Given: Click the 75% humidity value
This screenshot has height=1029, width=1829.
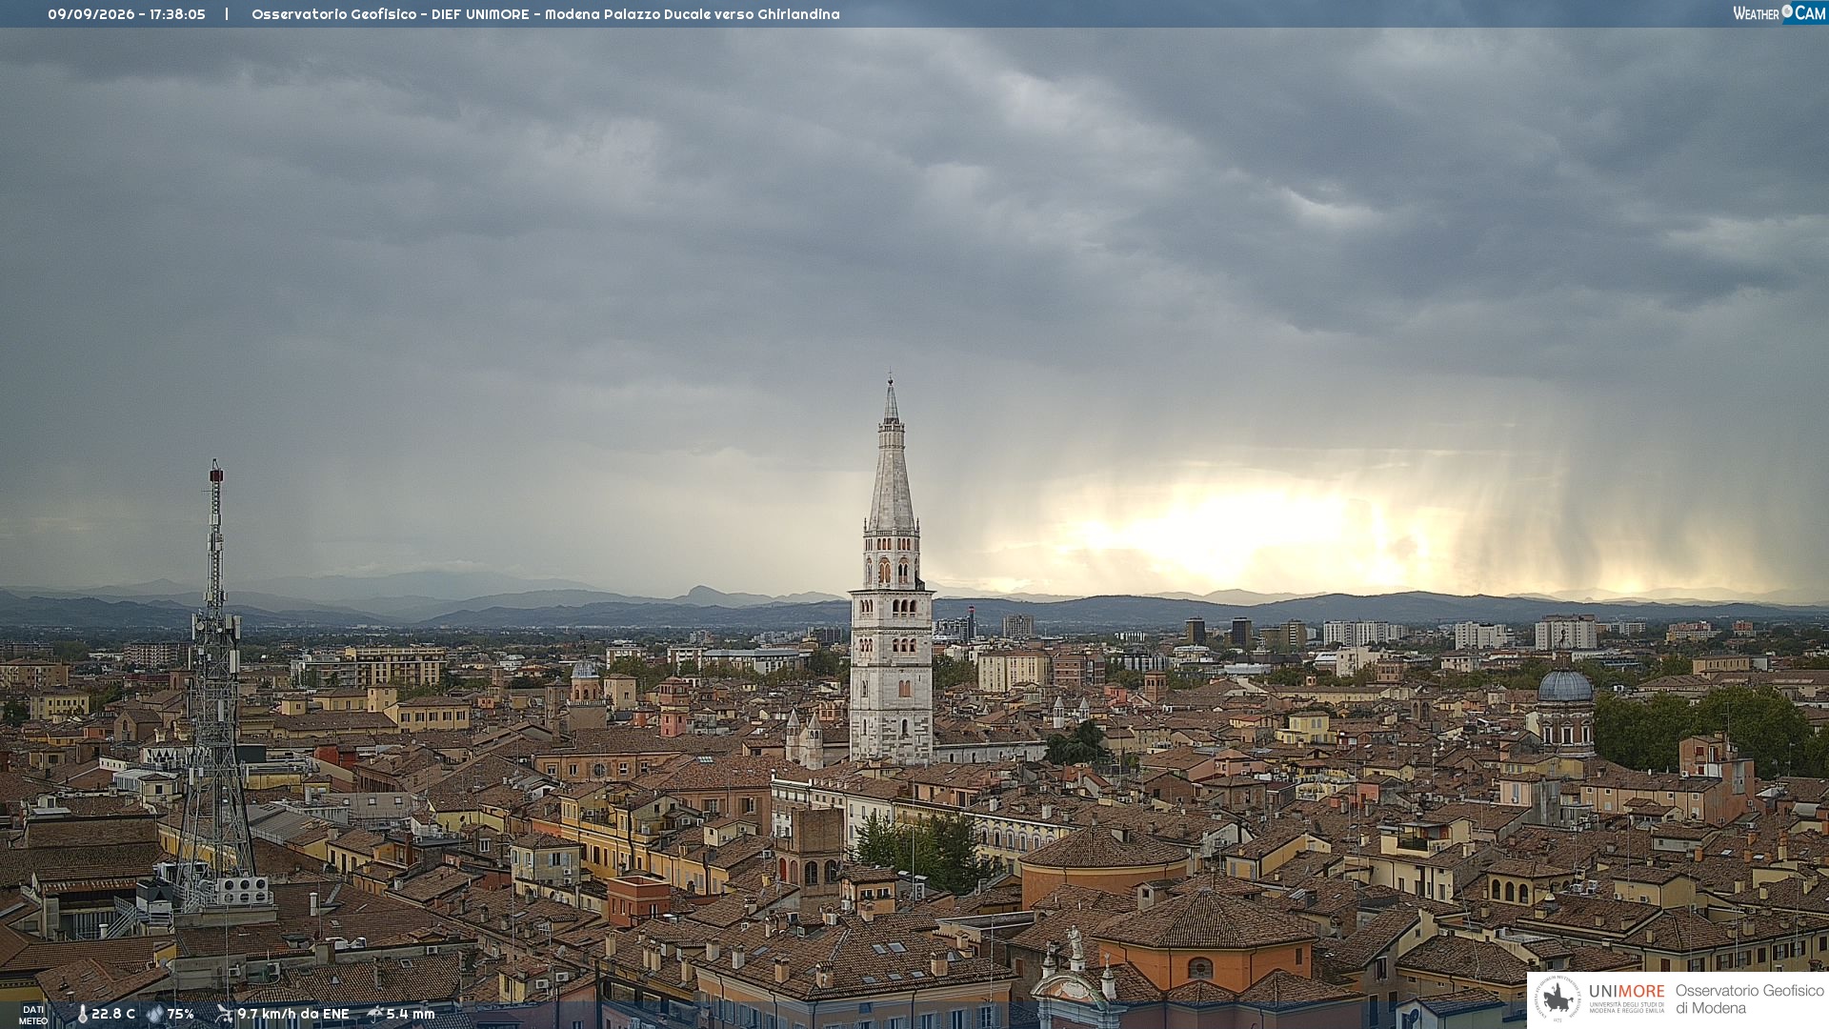Looking at the screenshot, I should [x=181, y=1015].
